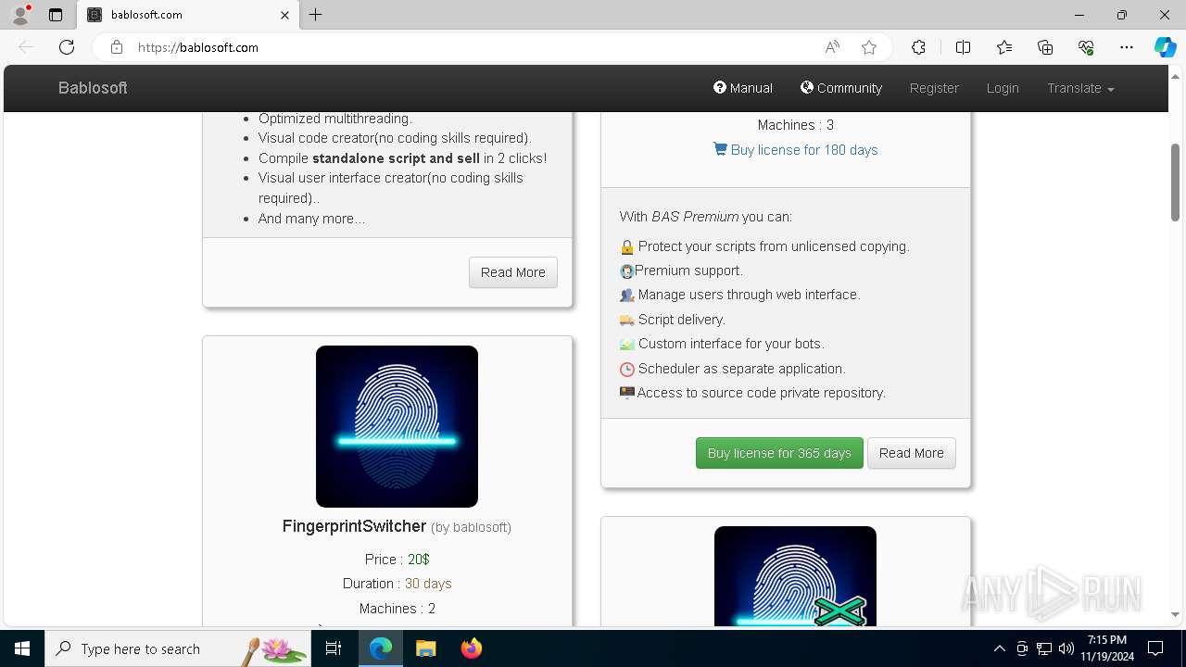
Task: Expand the Translate dropdown
Action: click(x=1080, y=88)
